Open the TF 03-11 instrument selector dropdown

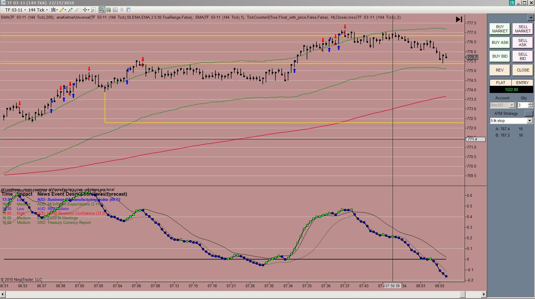(16, 10)
